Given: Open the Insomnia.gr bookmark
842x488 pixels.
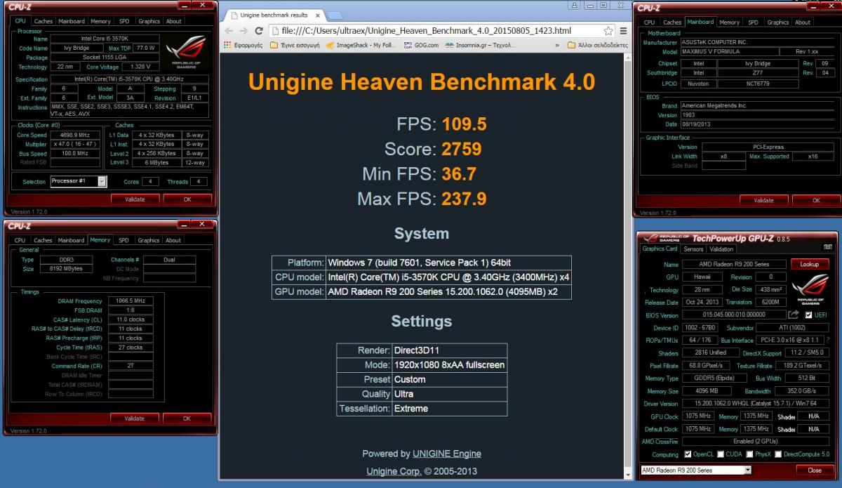Looking at the screenshot, I should (480, 45).
